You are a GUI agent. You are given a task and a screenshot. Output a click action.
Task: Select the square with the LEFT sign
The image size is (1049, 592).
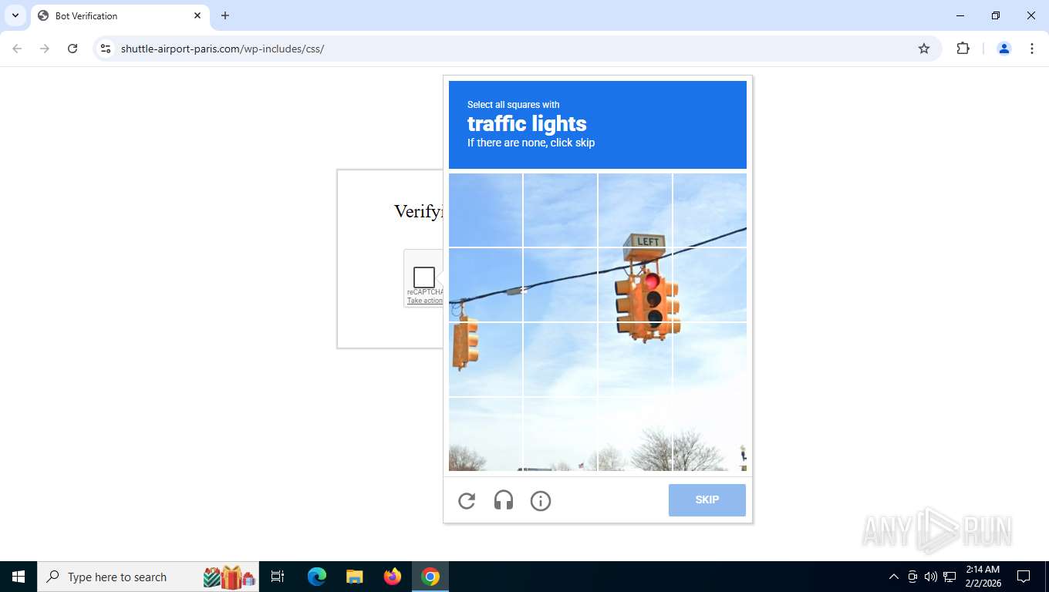tap(635, 210)
